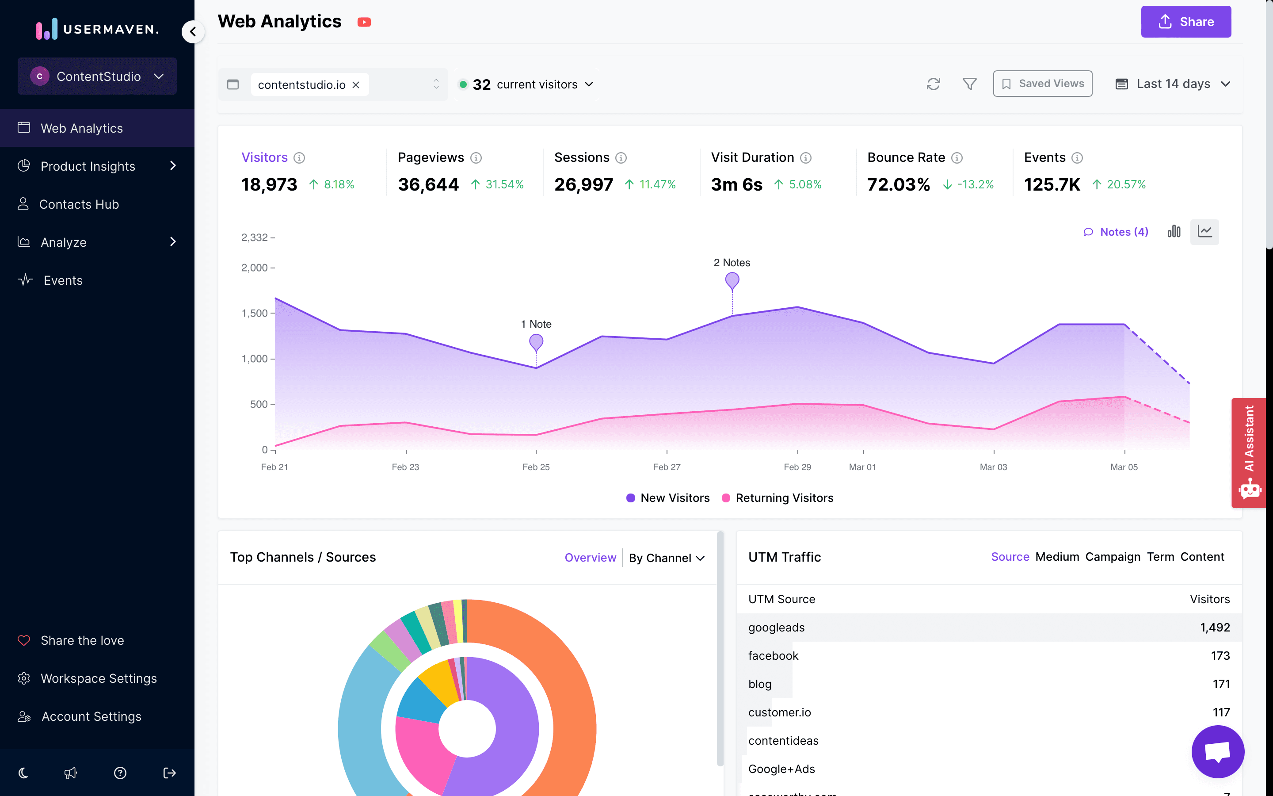Select the Source UTM Traffic tab
This screenshot has width=1273, height=796.
pyautogui.click(x=1010, y=557)
